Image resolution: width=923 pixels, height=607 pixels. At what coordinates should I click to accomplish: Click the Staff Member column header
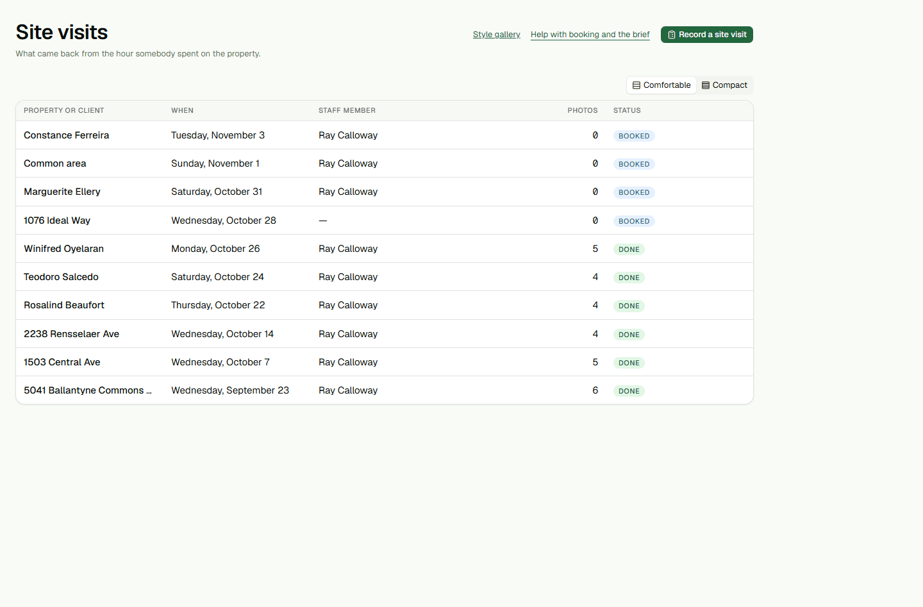point(347,110)
